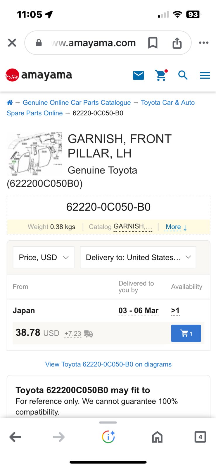Image resolution: width=216 pixels, height=468 pixels.
Task: Bookmark this page in browser bar
Action: point(153,43)
